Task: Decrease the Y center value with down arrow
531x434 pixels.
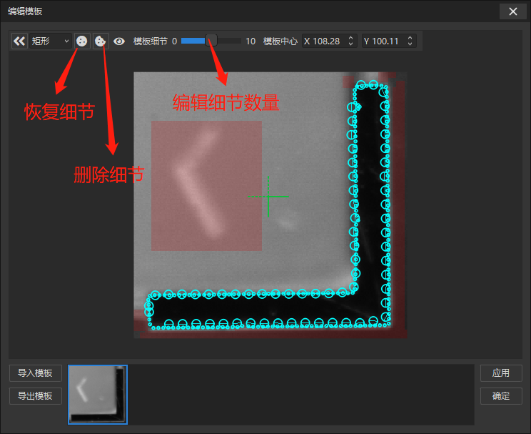Action: (x=410, y=45)
